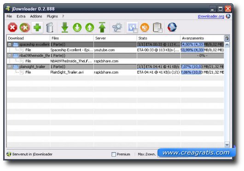Collapse the nba09theinside package
The width and height of the screenshot is (244, 171).
[10, 56]
